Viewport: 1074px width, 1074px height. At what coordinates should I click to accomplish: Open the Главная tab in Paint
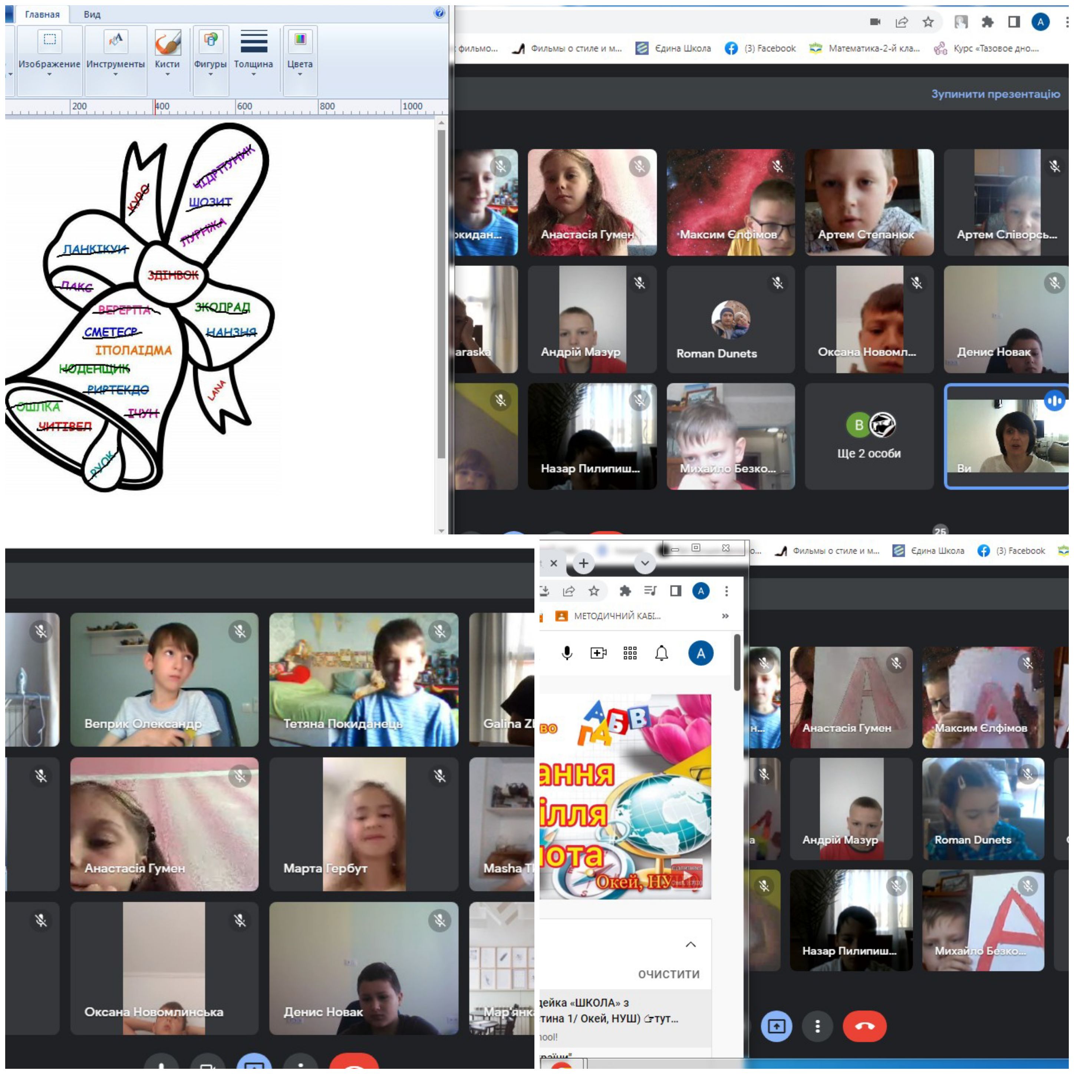[42, 14]
